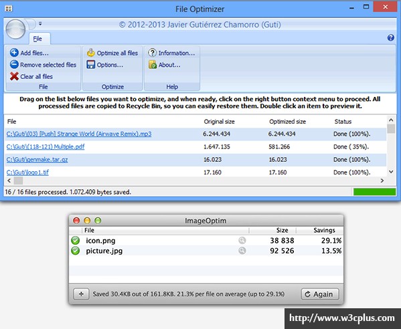Click the vertical scrollbar thumb
This screenshot has width=401, height=329.
click(x=391, y=128)
